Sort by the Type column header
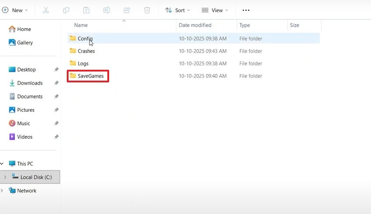This screenshot has width=371, height=214. 244,25
